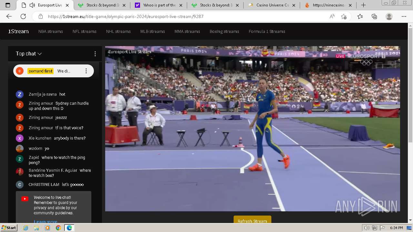The width and height of the screenshot is (413, 232).
Task: Click Sandrine Yasmin F. Aguiar avatar
Action: pos(20,172)
